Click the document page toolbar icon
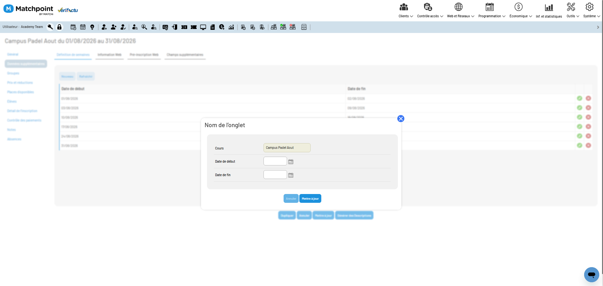 point(213,27)
